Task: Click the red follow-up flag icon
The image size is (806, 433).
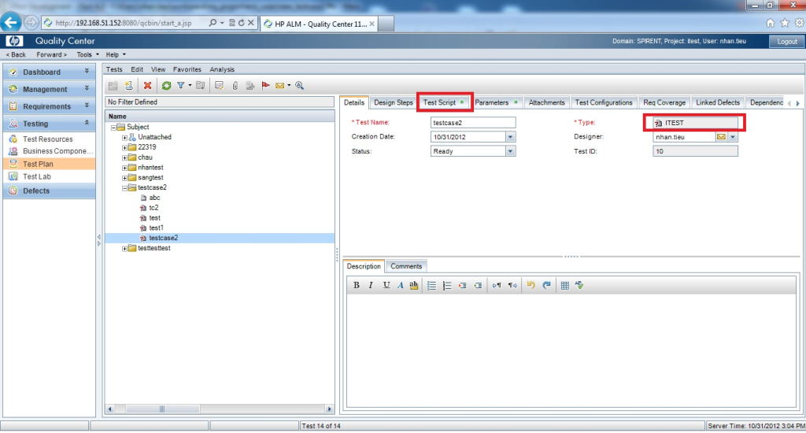Action: [265, 86]
